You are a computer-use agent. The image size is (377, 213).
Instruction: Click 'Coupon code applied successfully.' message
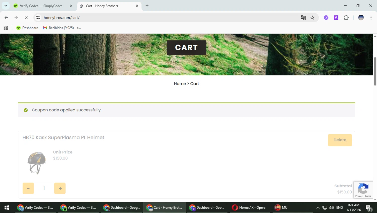coord(67,110)
